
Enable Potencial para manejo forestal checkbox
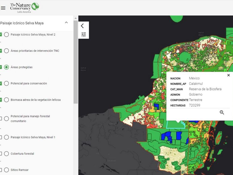[1, 119]
